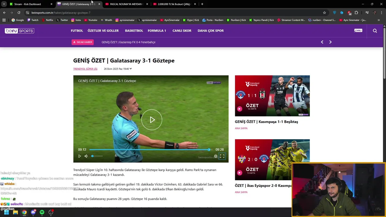This screenshot has height=217, width=386.
Task: Open the Windows Start menu
Action: click(6, 212)
